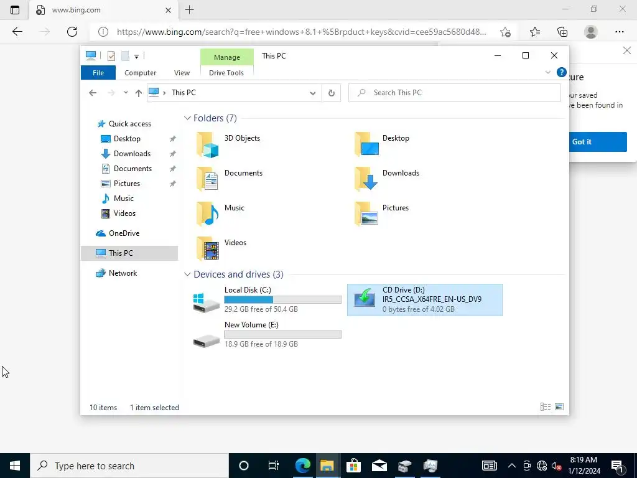637x478 pixels.
Task: Click the Got it button
Action: [x=597, y=142]
